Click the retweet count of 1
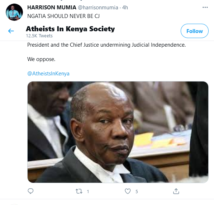 [x=88, y=191]
